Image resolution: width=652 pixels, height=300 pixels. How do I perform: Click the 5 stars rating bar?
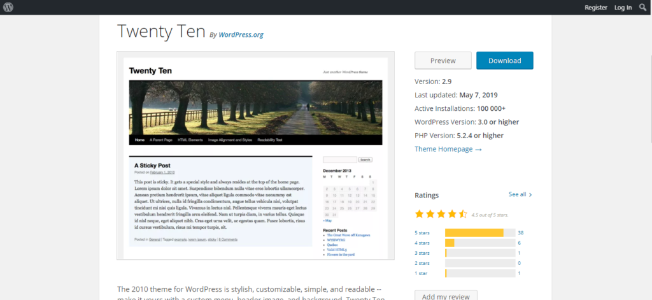(x=479, y=232)
